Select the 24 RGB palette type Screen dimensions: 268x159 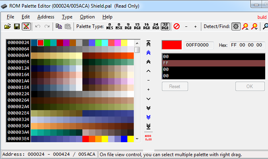coord(156,26)
